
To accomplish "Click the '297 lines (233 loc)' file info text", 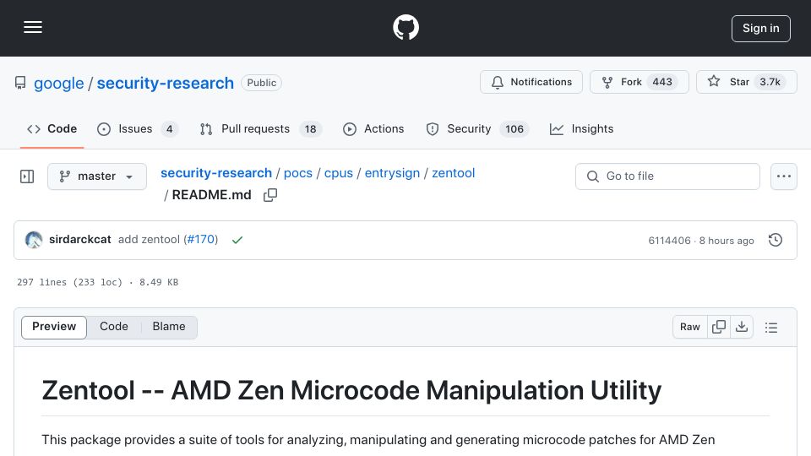I will click(x=70, y=282).
